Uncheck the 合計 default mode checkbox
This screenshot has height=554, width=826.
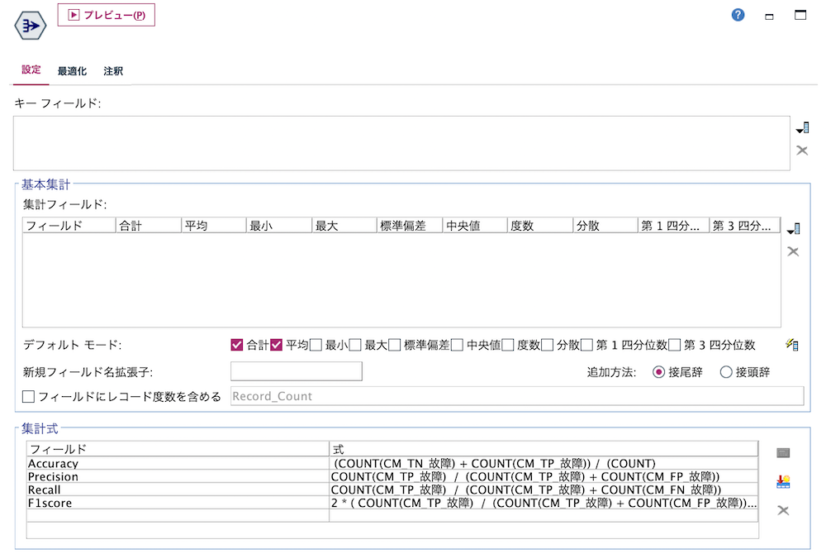point(237,344)
